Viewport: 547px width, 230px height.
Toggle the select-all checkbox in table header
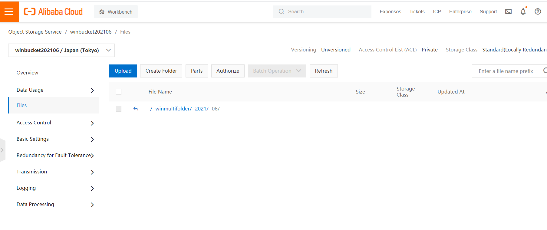pos(119,92)
